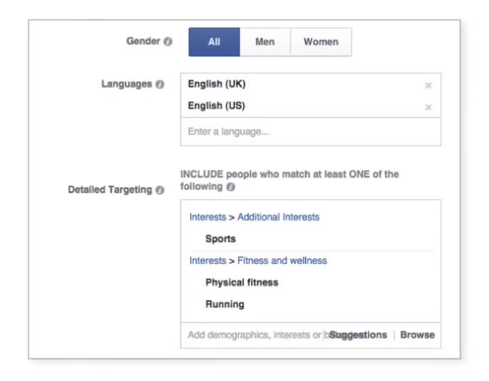Viewport: 489px width, 381px height.
Task: Click the 'Enter a language' field
Action: pyautogui.click(x=310, y=131)
